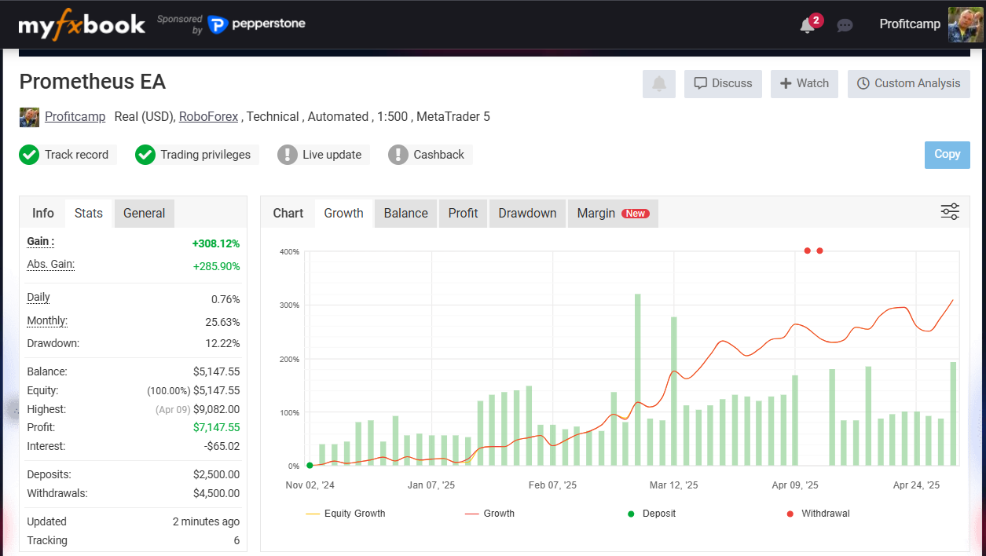Viewport: 986px width, 556px height.
Task: Click the Balance $5,147.55 value
Action: click(217, 372)
